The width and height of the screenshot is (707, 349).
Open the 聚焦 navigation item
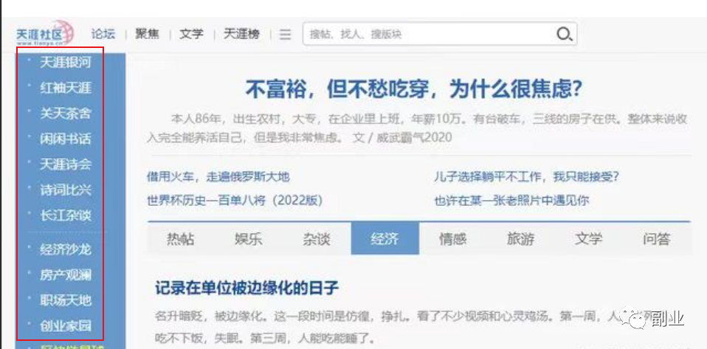pyautogui.click(x=147, y=34)
